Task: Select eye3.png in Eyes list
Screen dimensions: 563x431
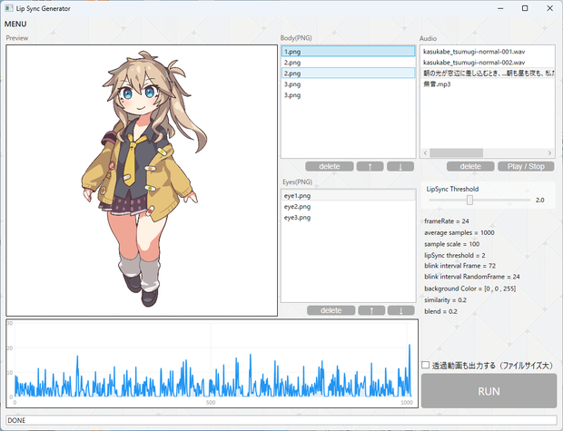Action: coord(348,218)
